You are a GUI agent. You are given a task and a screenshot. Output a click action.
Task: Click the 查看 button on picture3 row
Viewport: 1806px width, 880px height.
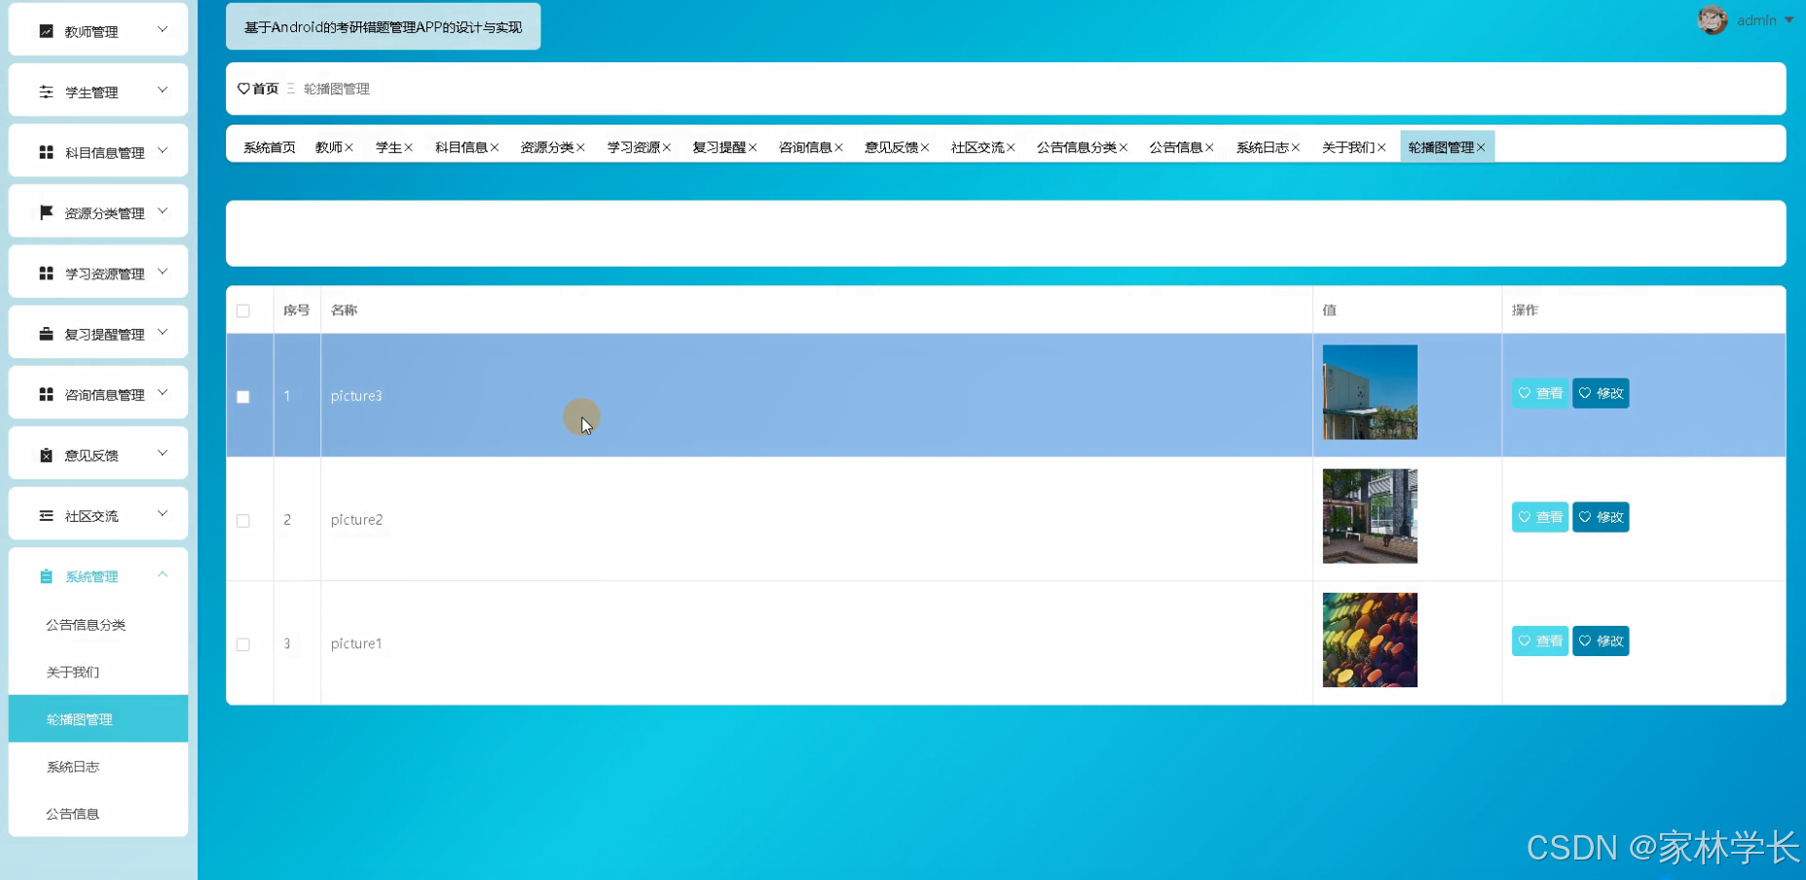[x=1539, y=393]
